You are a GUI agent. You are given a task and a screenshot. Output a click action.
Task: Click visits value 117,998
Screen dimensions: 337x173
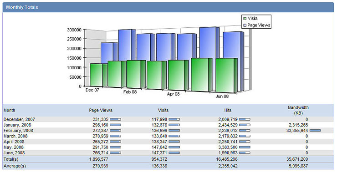[159, 119]
